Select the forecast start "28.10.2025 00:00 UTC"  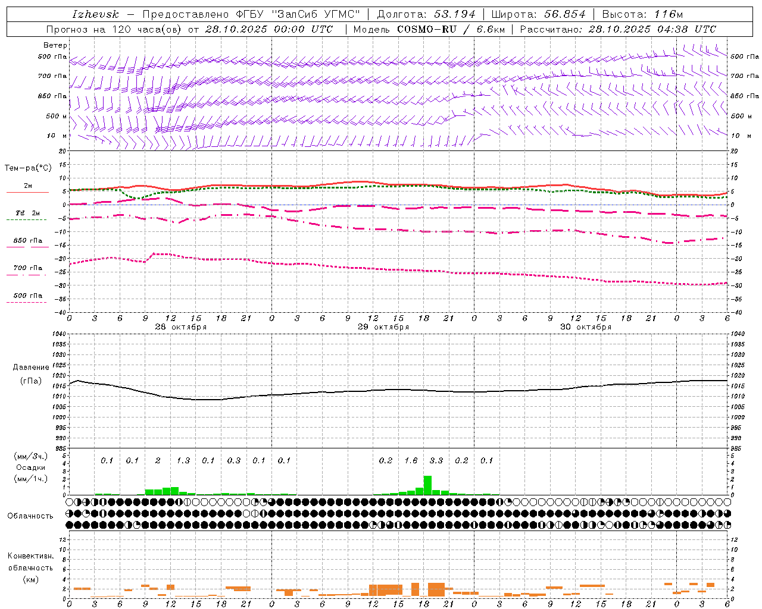coord(268,29)
